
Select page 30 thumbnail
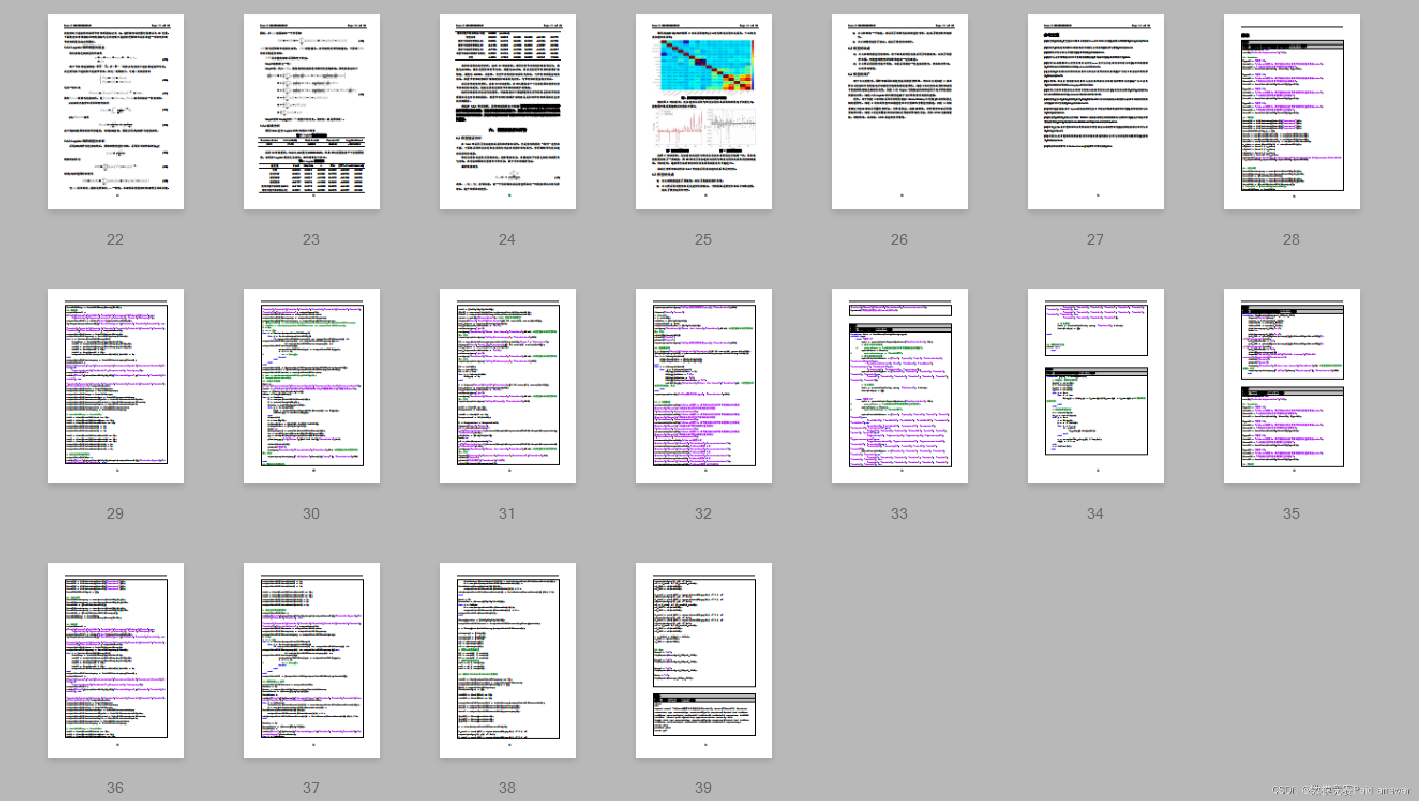(311, 386)
